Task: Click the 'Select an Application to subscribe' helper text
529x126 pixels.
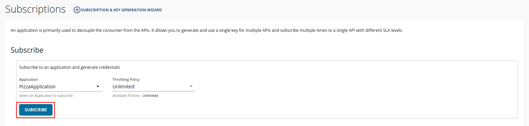Action: coord(46,96)
